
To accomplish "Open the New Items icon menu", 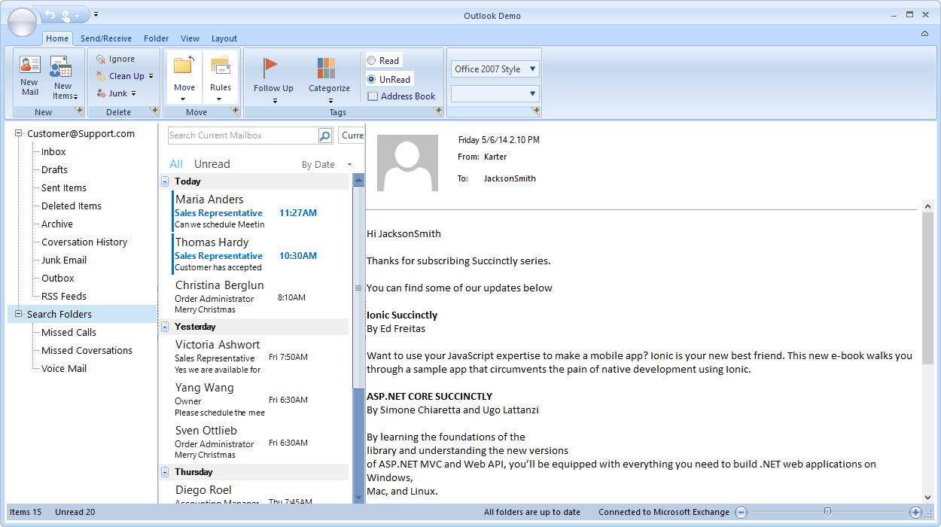I will tap(61, 67).
